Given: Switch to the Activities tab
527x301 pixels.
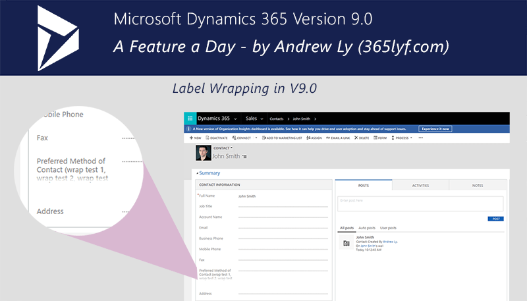Looking at the screenshot, I should [x=420, y=185].
